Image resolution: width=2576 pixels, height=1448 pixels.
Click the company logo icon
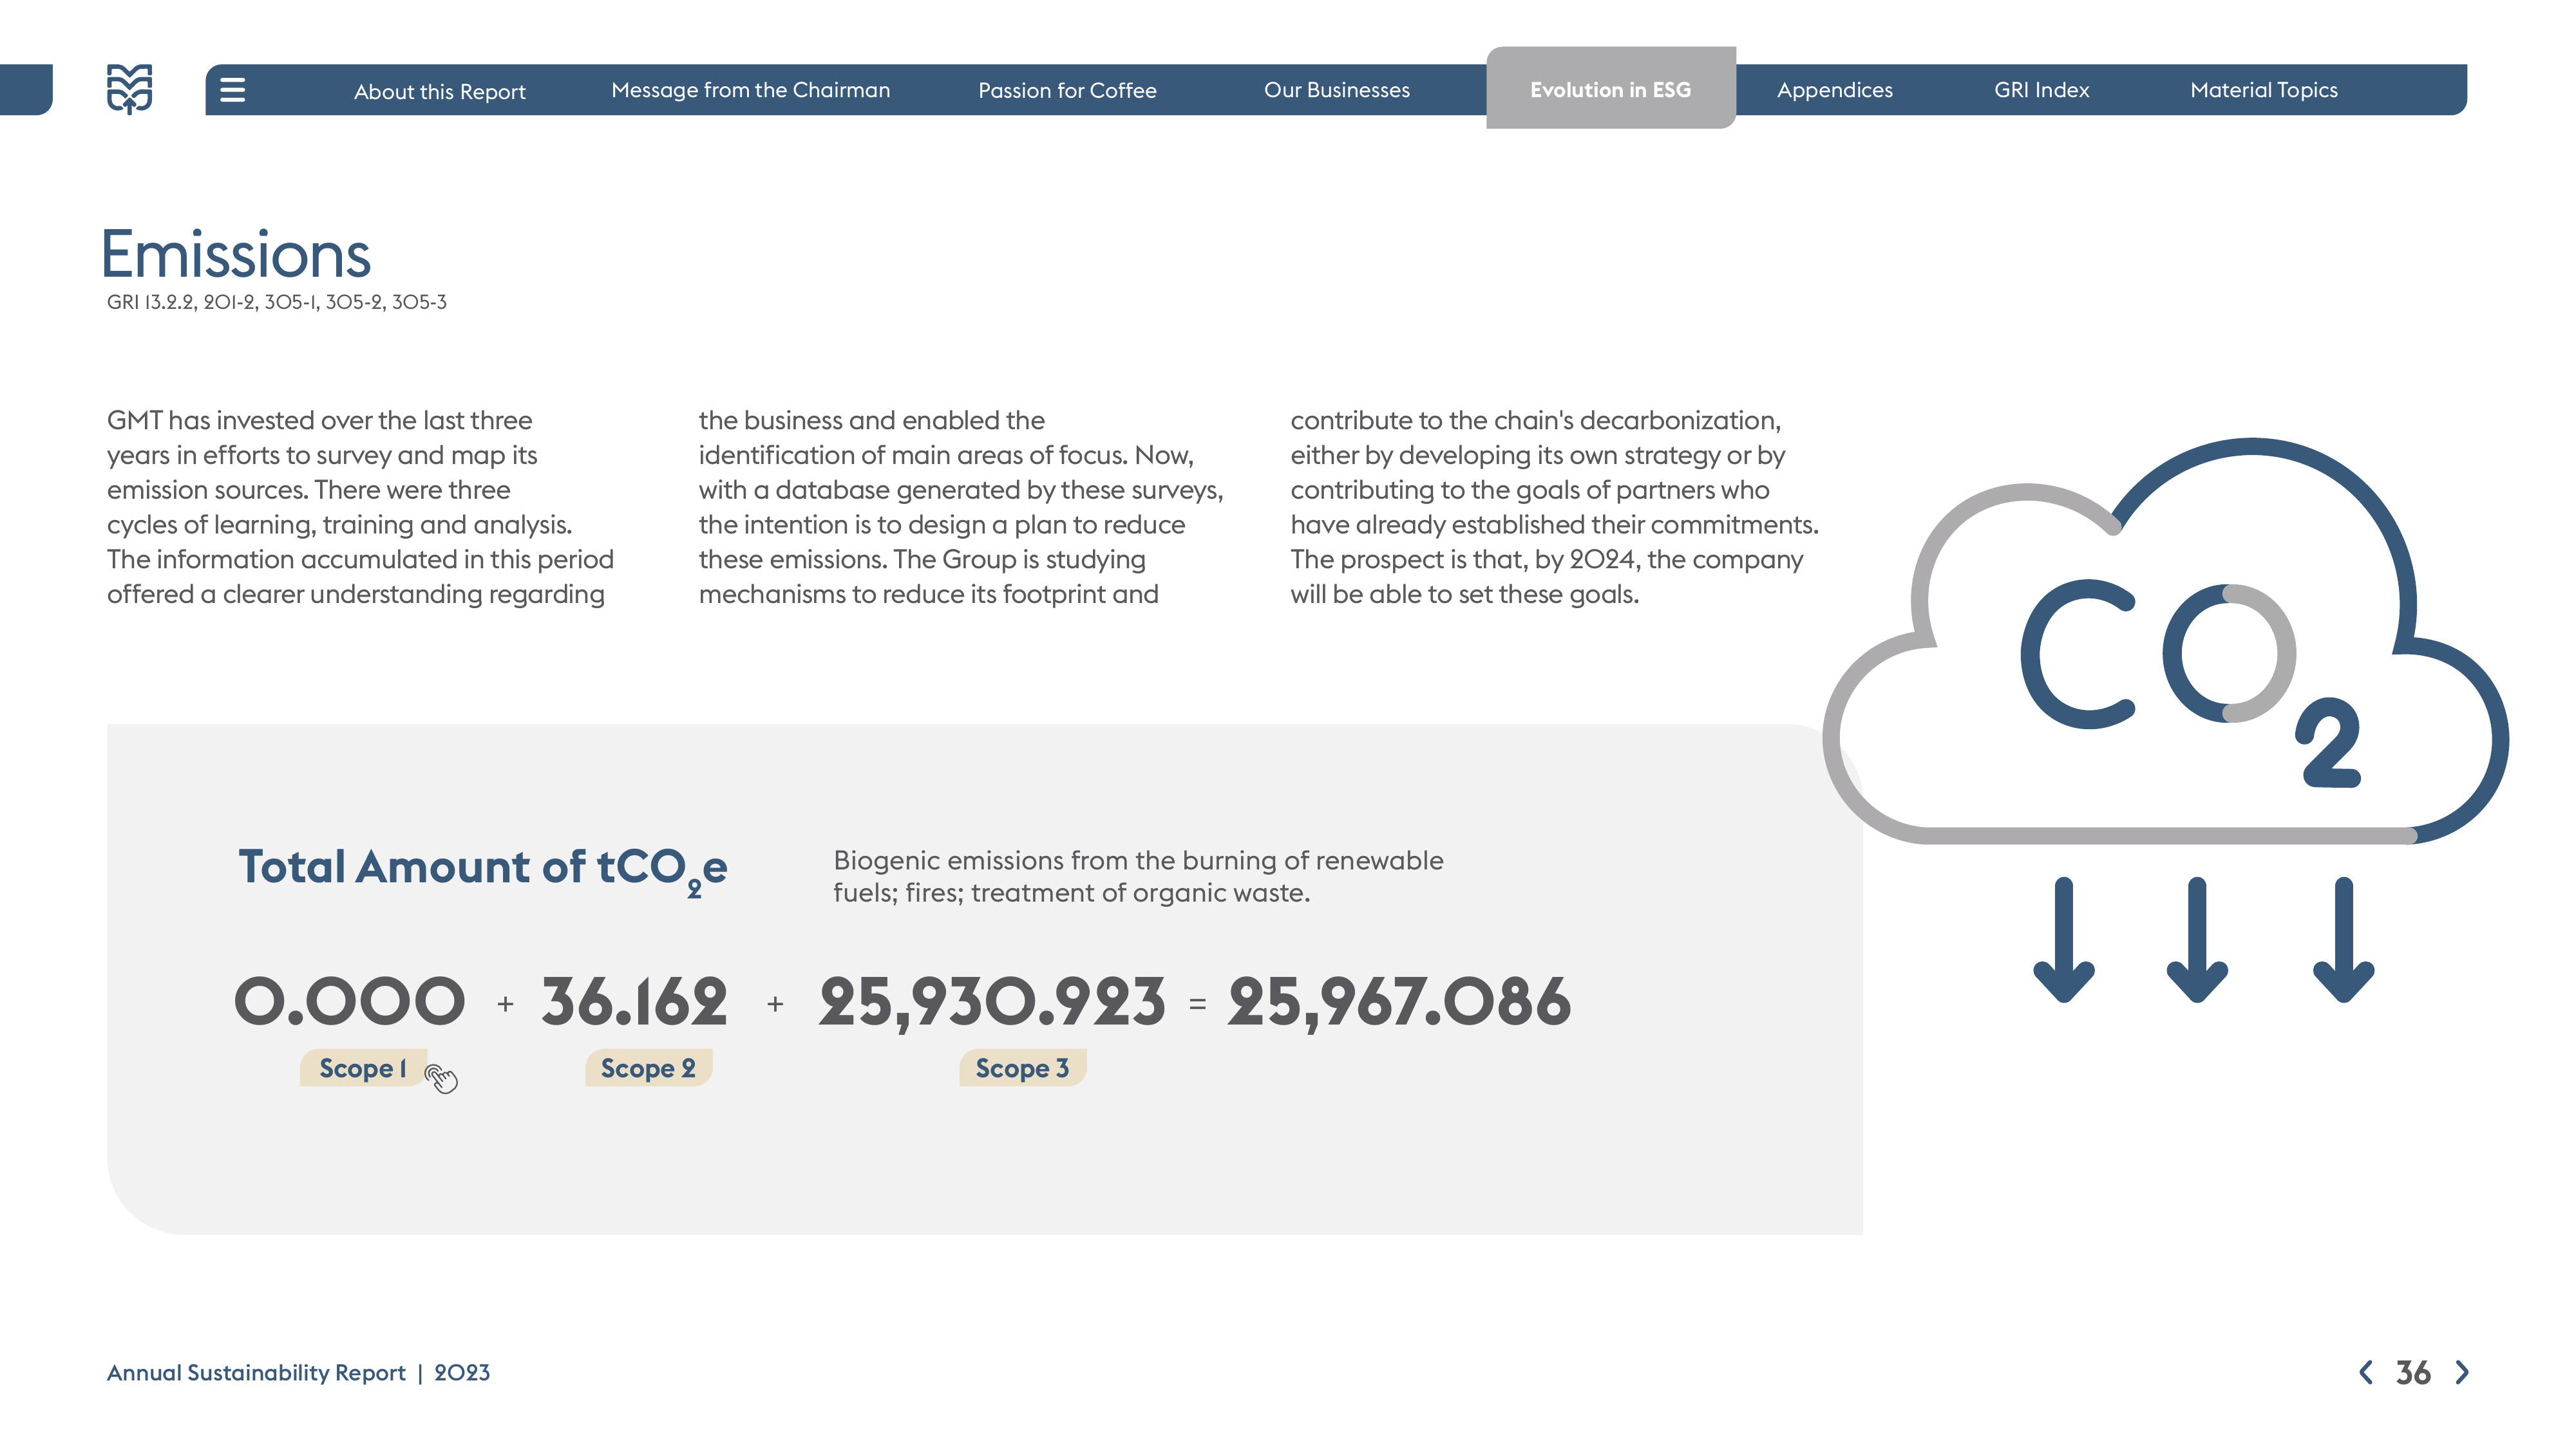(130, 89)
